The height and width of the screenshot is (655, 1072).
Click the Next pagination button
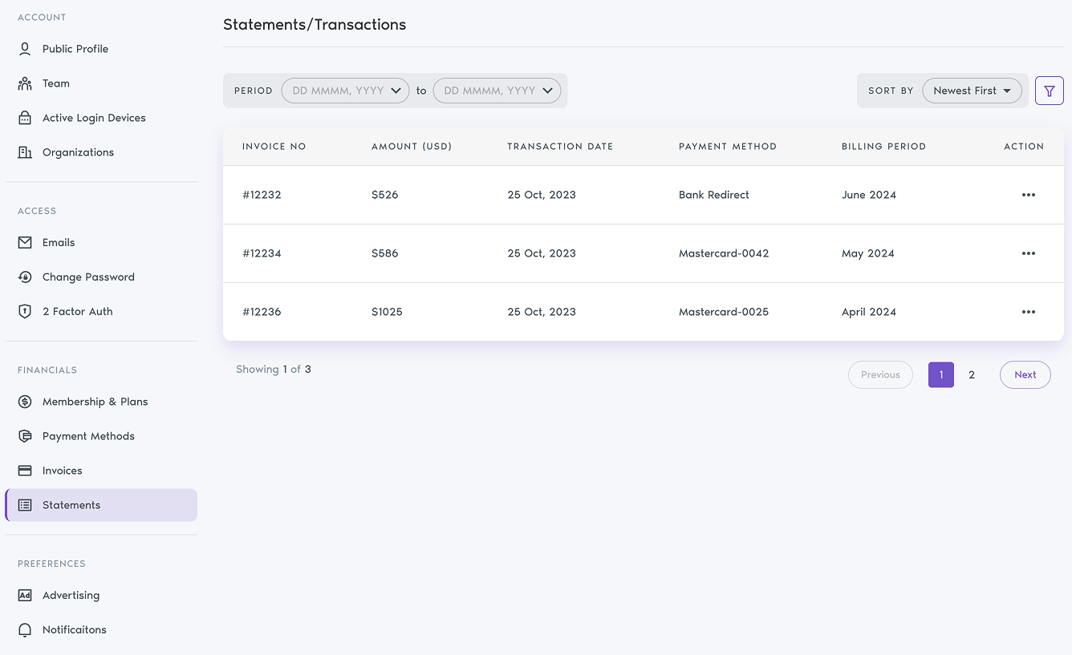point(1025,374)
